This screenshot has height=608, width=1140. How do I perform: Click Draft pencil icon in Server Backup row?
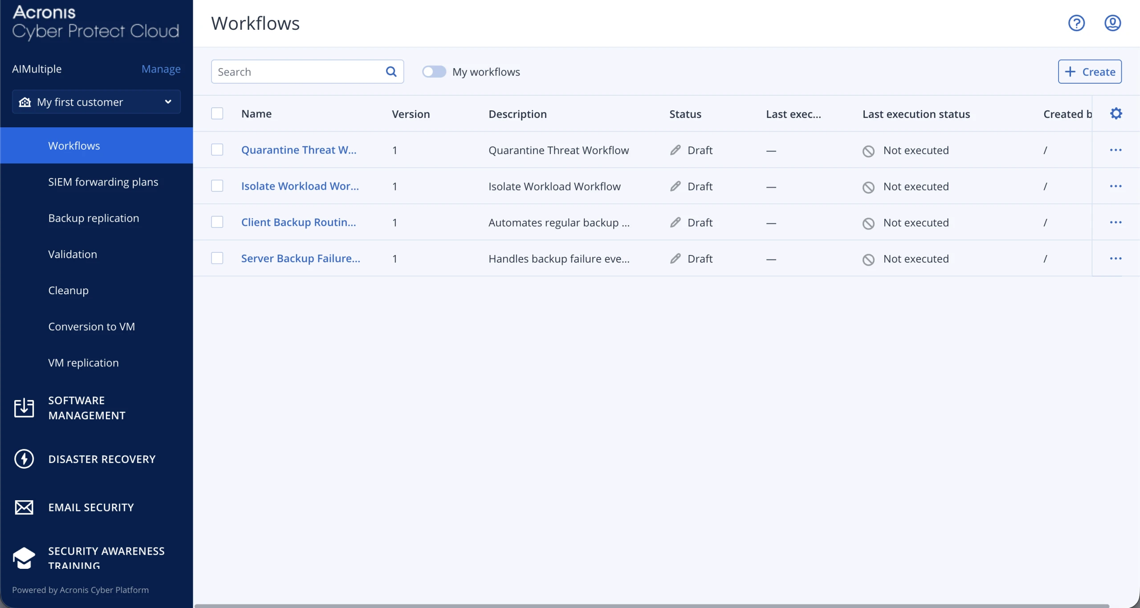point(676,258)
